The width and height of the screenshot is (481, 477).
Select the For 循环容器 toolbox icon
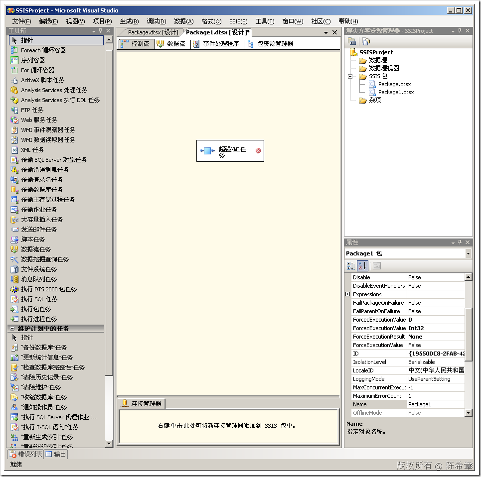tap(14, 70)
